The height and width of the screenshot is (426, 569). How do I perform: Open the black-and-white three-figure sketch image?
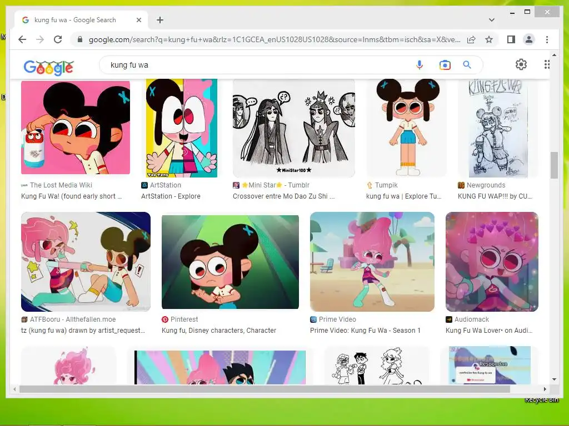pos(377,365)
